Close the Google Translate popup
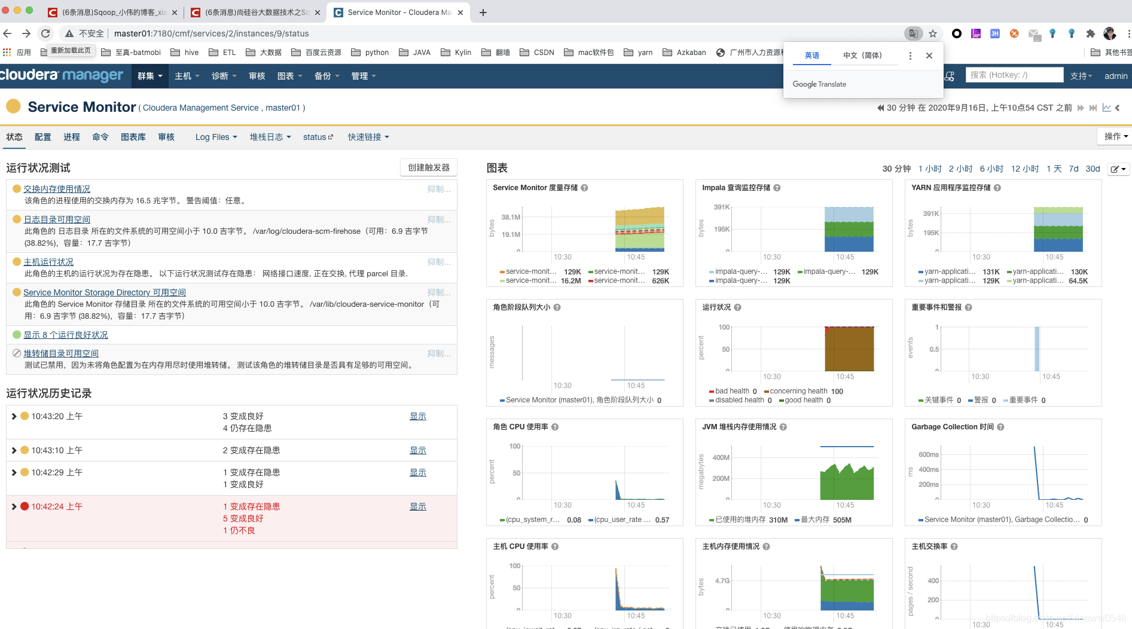Viewport: 1132px width, 629px height. 929,56
